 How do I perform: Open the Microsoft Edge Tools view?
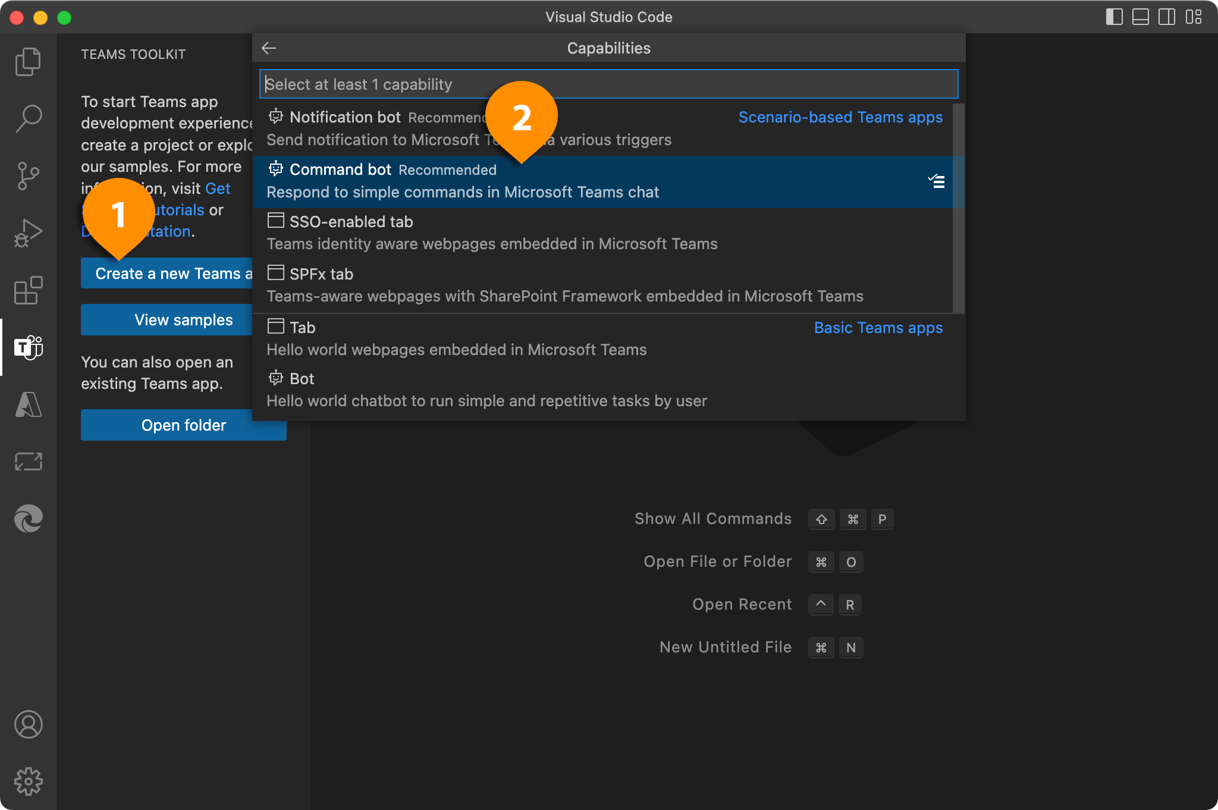coord(28,519)
